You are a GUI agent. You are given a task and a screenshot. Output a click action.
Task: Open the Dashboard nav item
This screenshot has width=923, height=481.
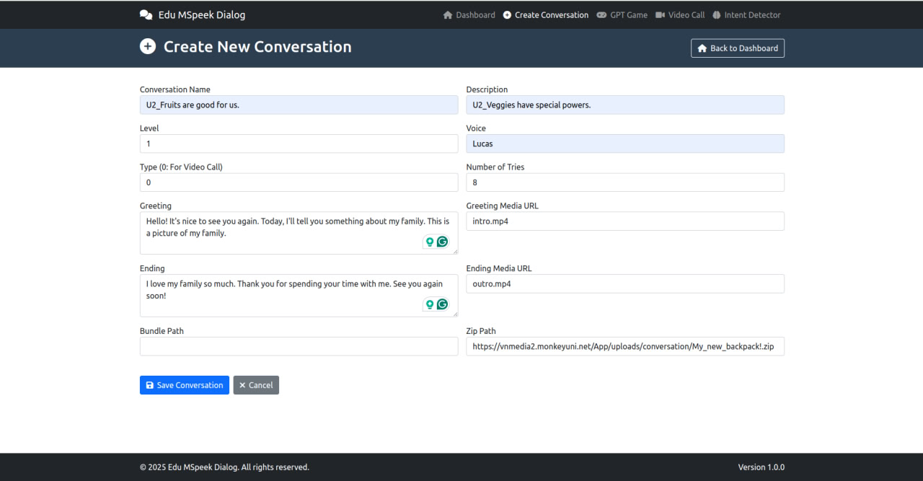pos(469,14)
